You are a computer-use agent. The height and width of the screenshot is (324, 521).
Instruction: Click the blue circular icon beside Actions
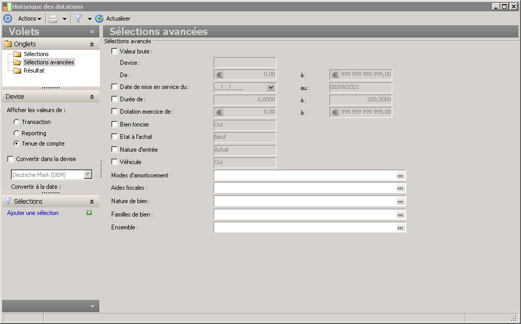coord(8,19)
